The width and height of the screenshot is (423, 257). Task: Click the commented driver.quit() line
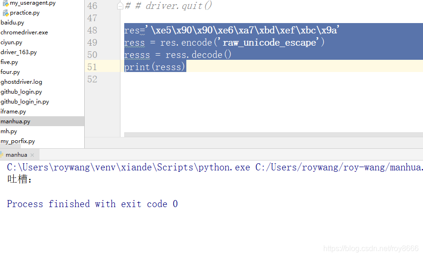pyautogui.click(x=169, y=5)
